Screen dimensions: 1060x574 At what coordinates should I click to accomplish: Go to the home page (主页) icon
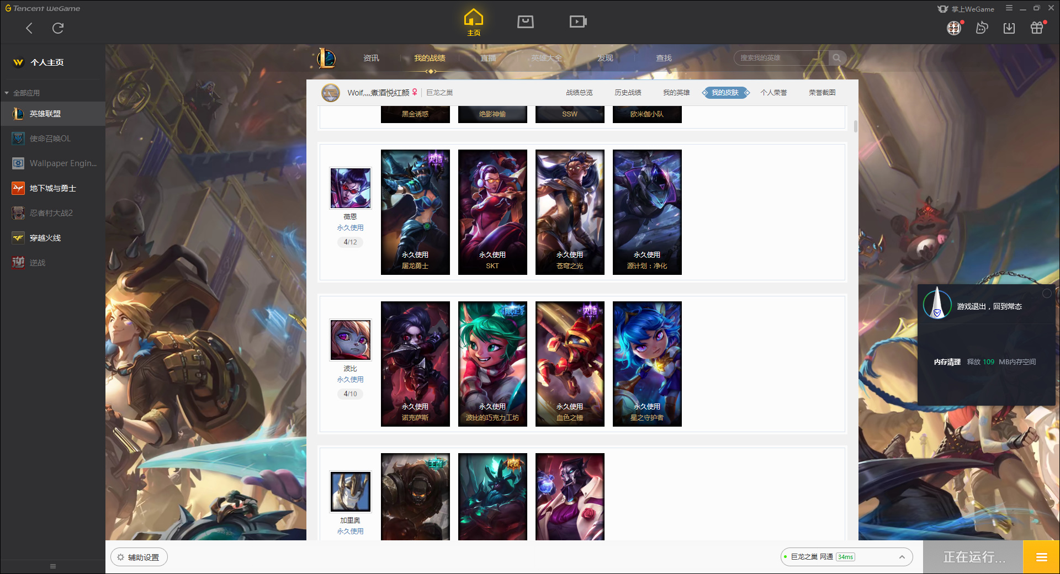coord(473,22)
